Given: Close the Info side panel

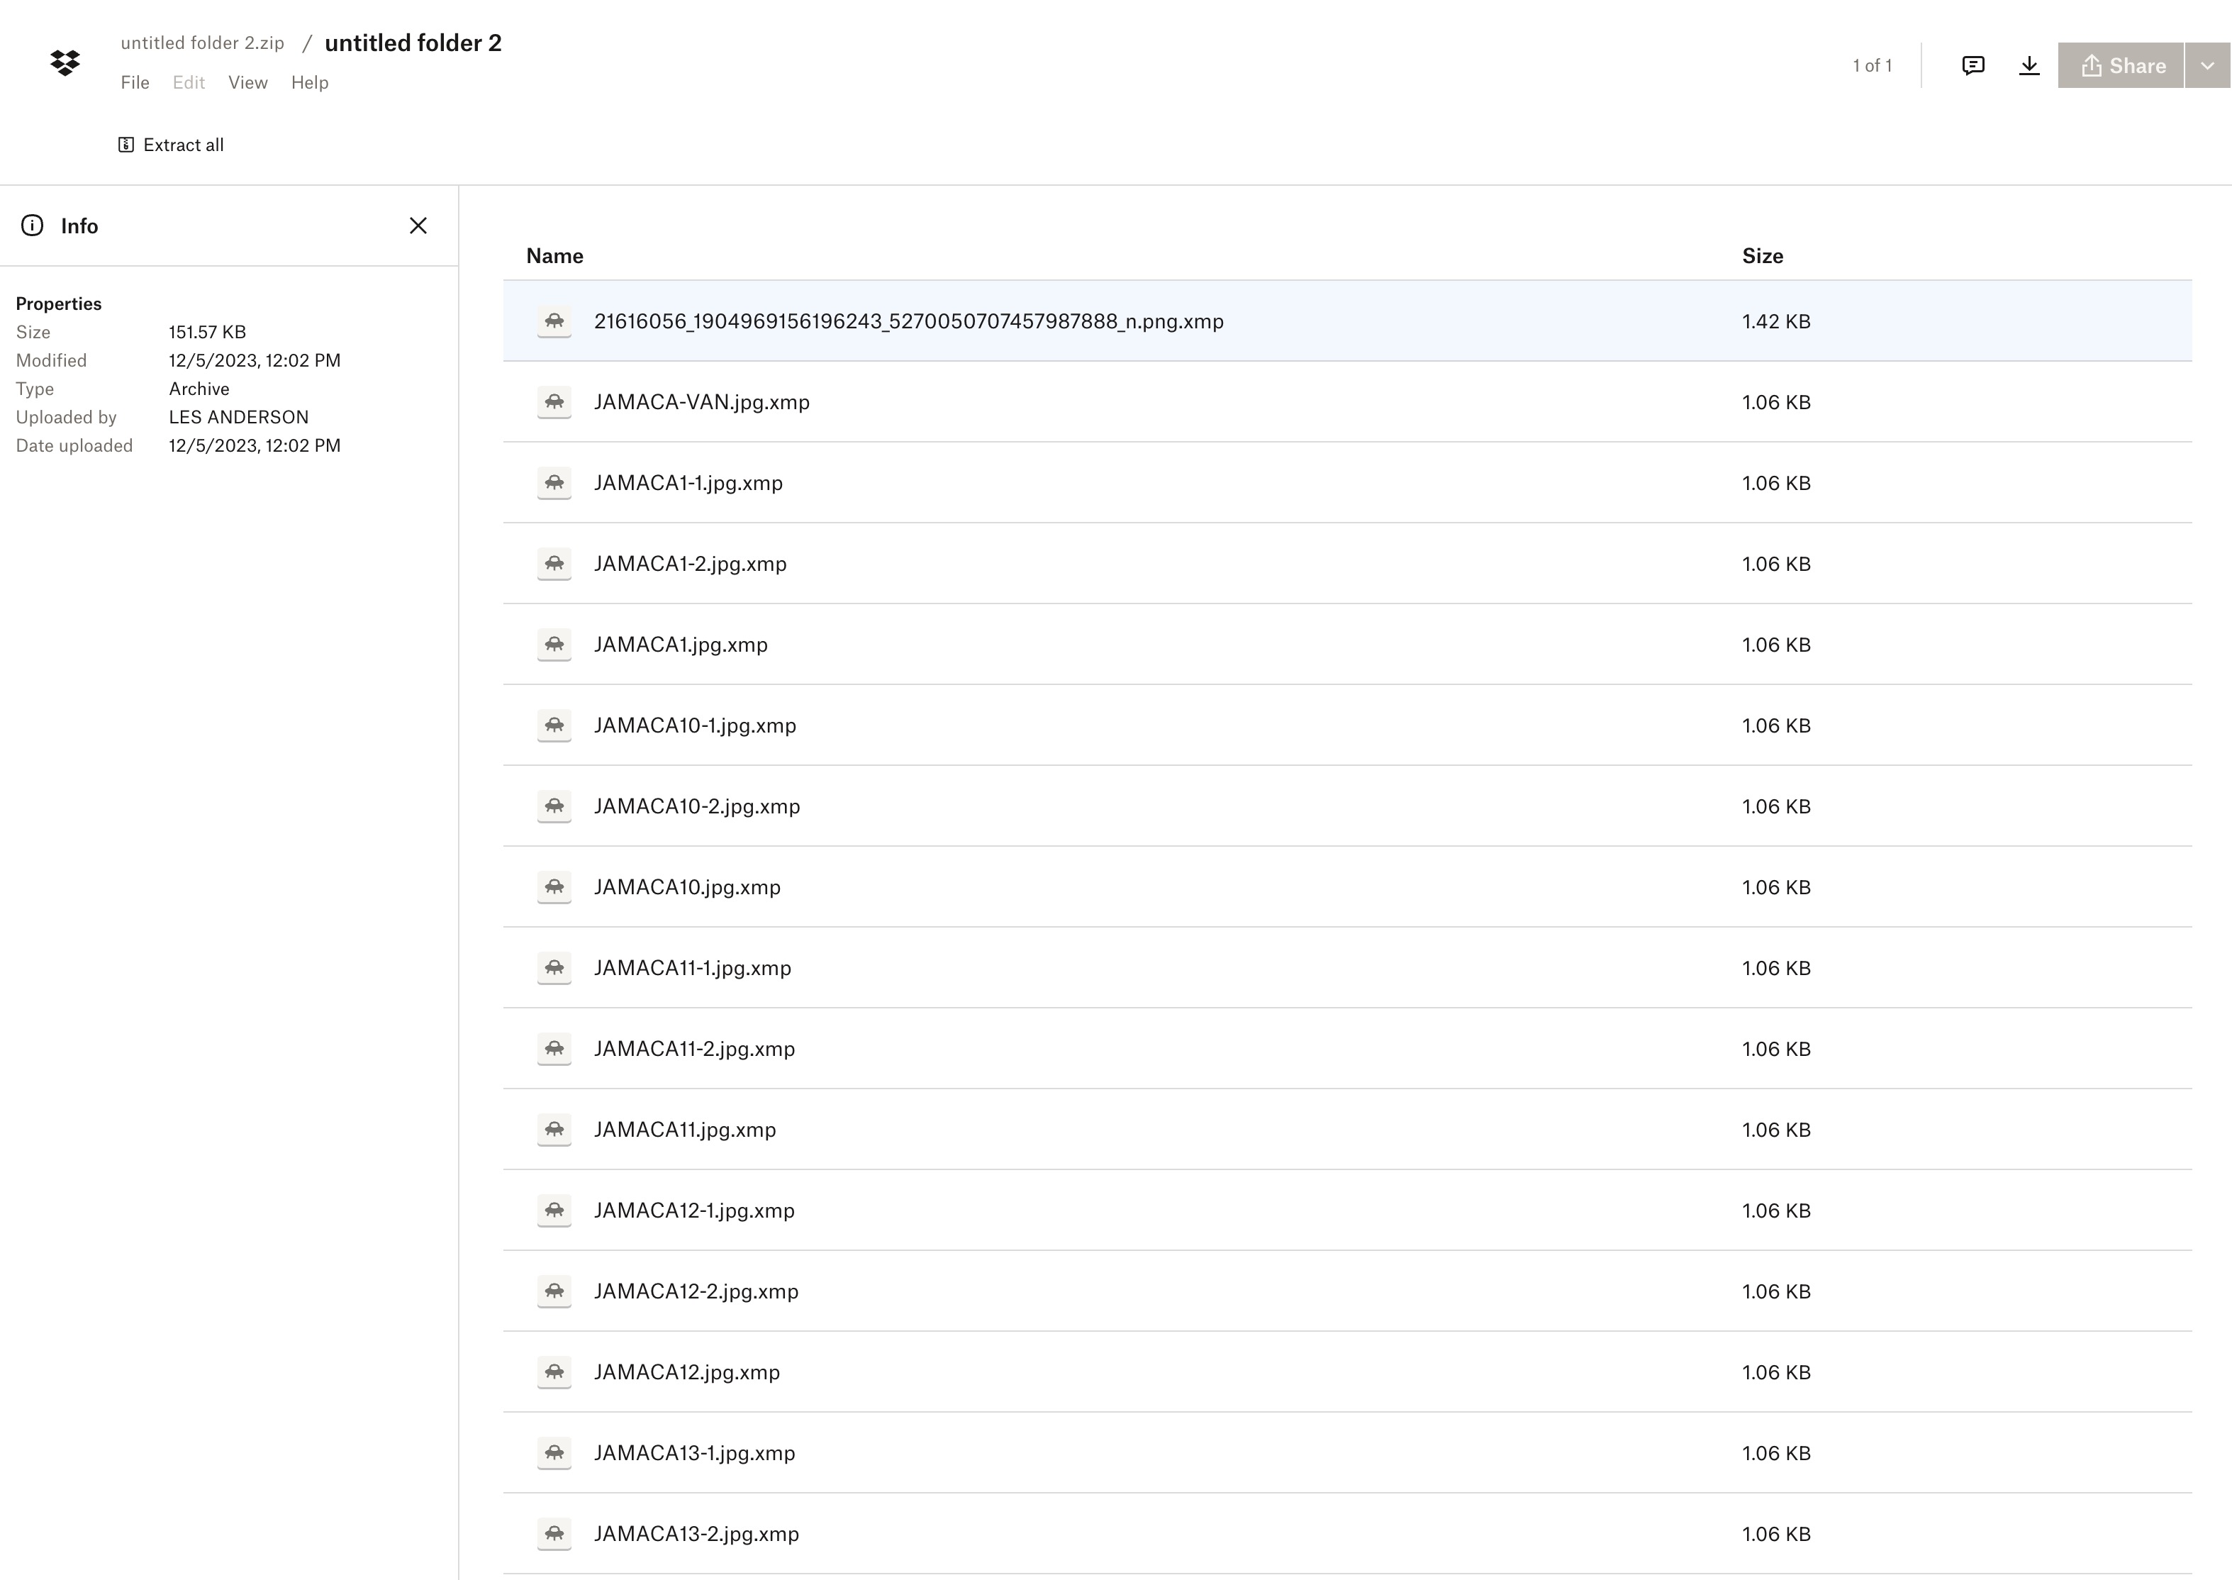Looking at the screenshot, I should tap(418, 226).
